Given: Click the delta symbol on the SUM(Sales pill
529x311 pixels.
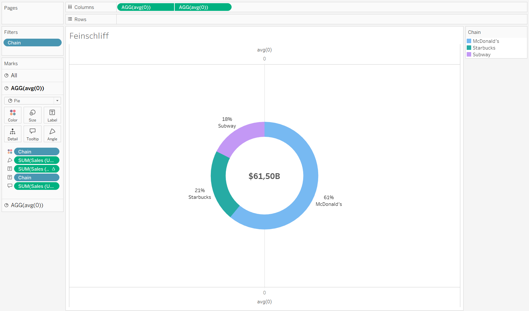Looking at the screenshot, I should point(53,169).
